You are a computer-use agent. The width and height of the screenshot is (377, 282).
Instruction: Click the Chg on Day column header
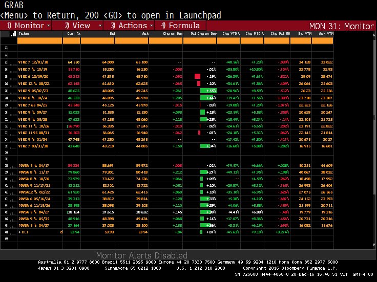point(173,34)
